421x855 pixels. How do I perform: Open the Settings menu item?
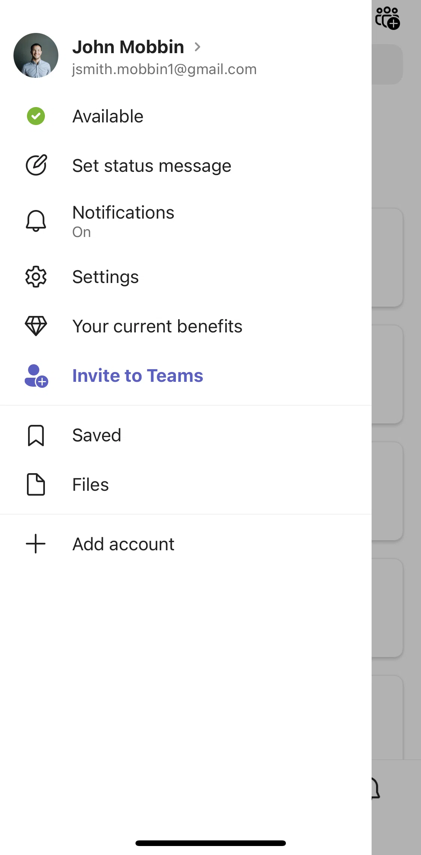(x=106, y=277)
